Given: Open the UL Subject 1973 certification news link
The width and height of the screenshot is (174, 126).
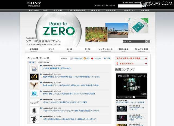Looking at the screenshot, I should pos(69,94).
